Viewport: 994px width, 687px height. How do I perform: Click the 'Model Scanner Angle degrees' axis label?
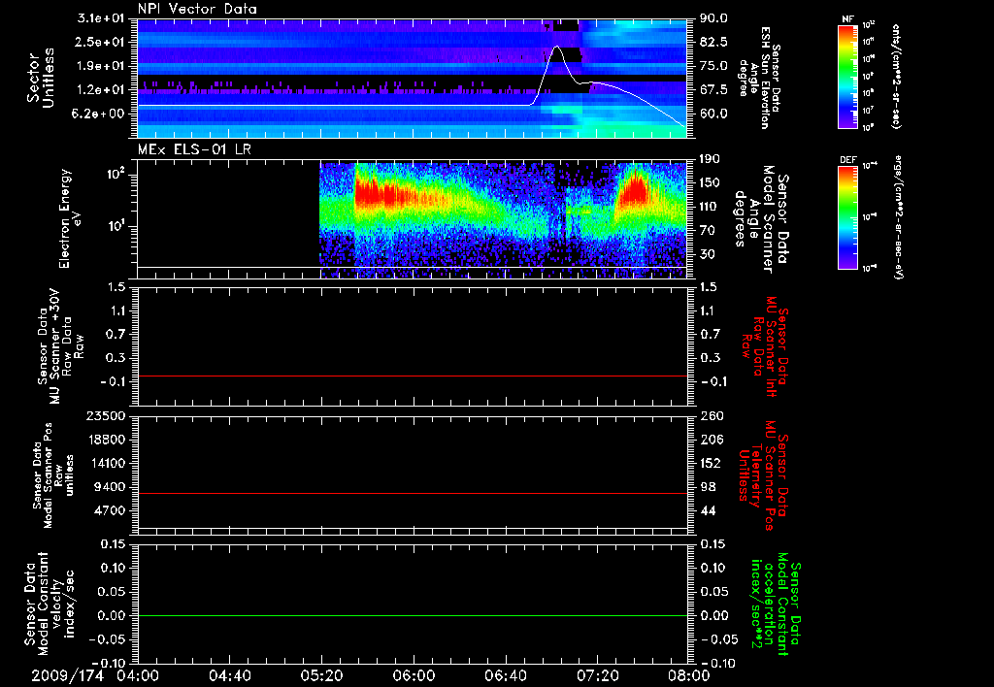click(761, 219)
